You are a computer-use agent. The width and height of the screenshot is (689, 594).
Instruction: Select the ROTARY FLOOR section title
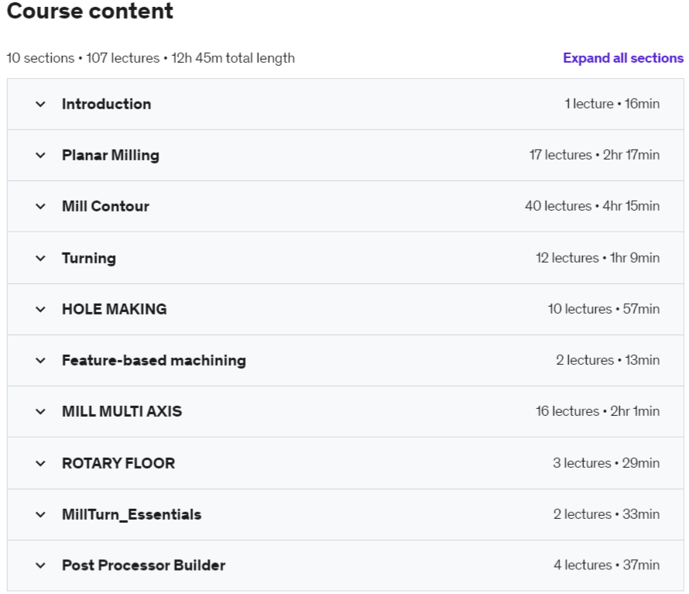coord(118,463)
